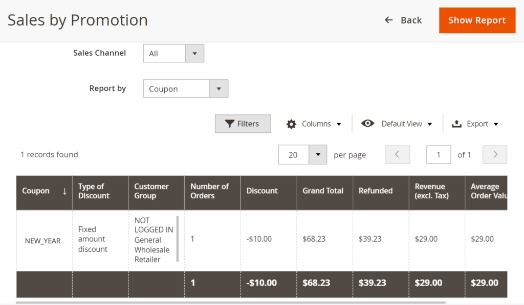
Task: Click the previous page arrow
Action: point(398,154)
